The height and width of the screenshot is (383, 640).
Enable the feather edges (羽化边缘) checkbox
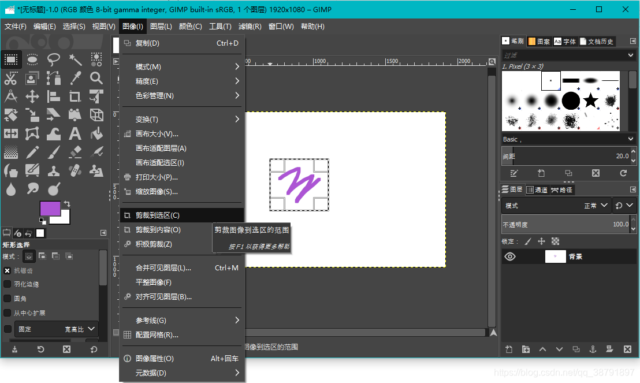(x=7, y=284)
